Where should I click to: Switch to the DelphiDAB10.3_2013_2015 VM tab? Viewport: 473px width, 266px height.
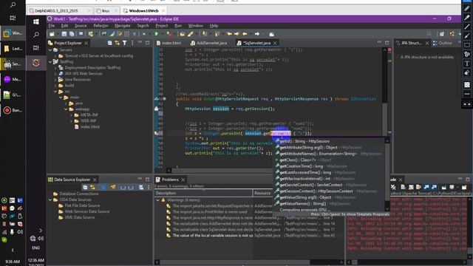pos(56,11)
